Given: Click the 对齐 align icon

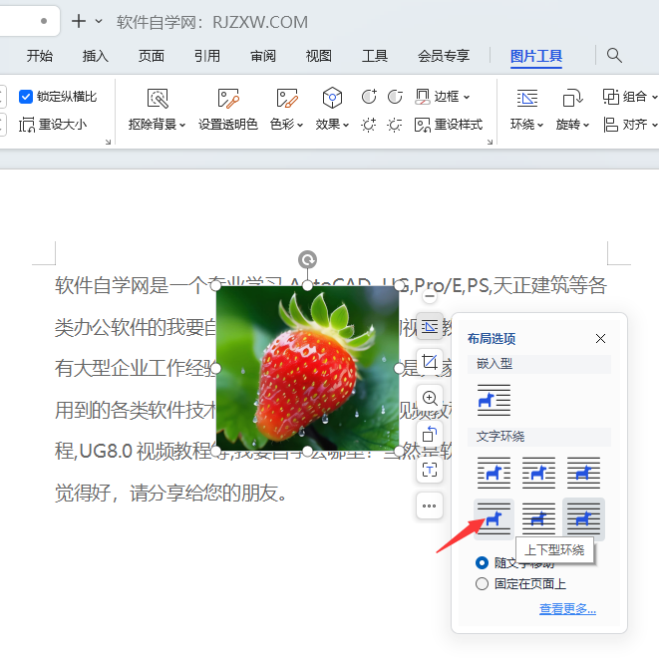Looking at the screenshot, I should tap(610, 125).
